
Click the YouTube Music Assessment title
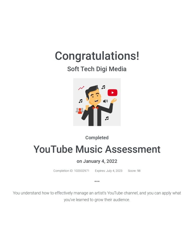click(x=97, y=149)
